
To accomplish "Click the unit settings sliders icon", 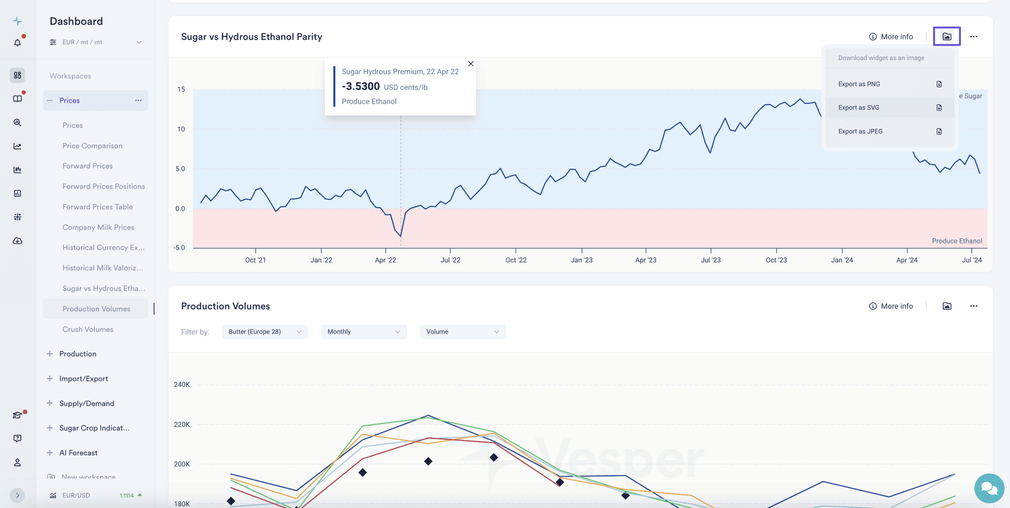I will click(53, 42).
